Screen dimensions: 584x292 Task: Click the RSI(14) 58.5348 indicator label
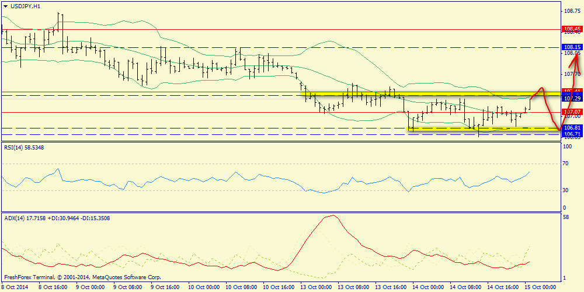24,148
